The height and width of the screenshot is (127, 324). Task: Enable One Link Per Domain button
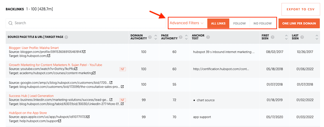(x=299, y=23)
